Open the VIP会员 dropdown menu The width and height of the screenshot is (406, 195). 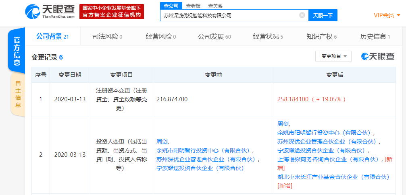387,15
